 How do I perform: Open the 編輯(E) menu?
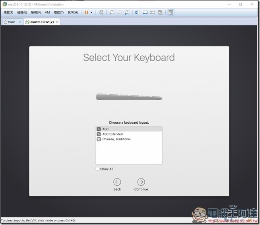coord(22,12)
